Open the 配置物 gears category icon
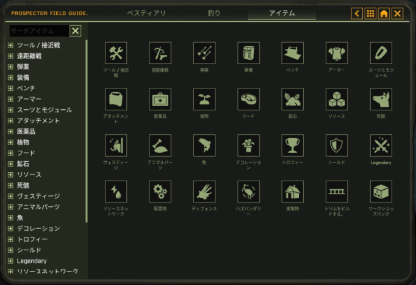The image size is (416, 285). tap(160, 192)
